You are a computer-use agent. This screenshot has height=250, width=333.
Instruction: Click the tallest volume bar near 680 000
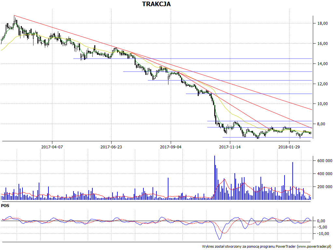click(215, 177)
